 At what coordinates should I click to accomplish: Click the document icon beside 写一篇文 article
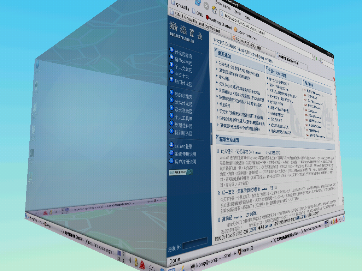219,193
